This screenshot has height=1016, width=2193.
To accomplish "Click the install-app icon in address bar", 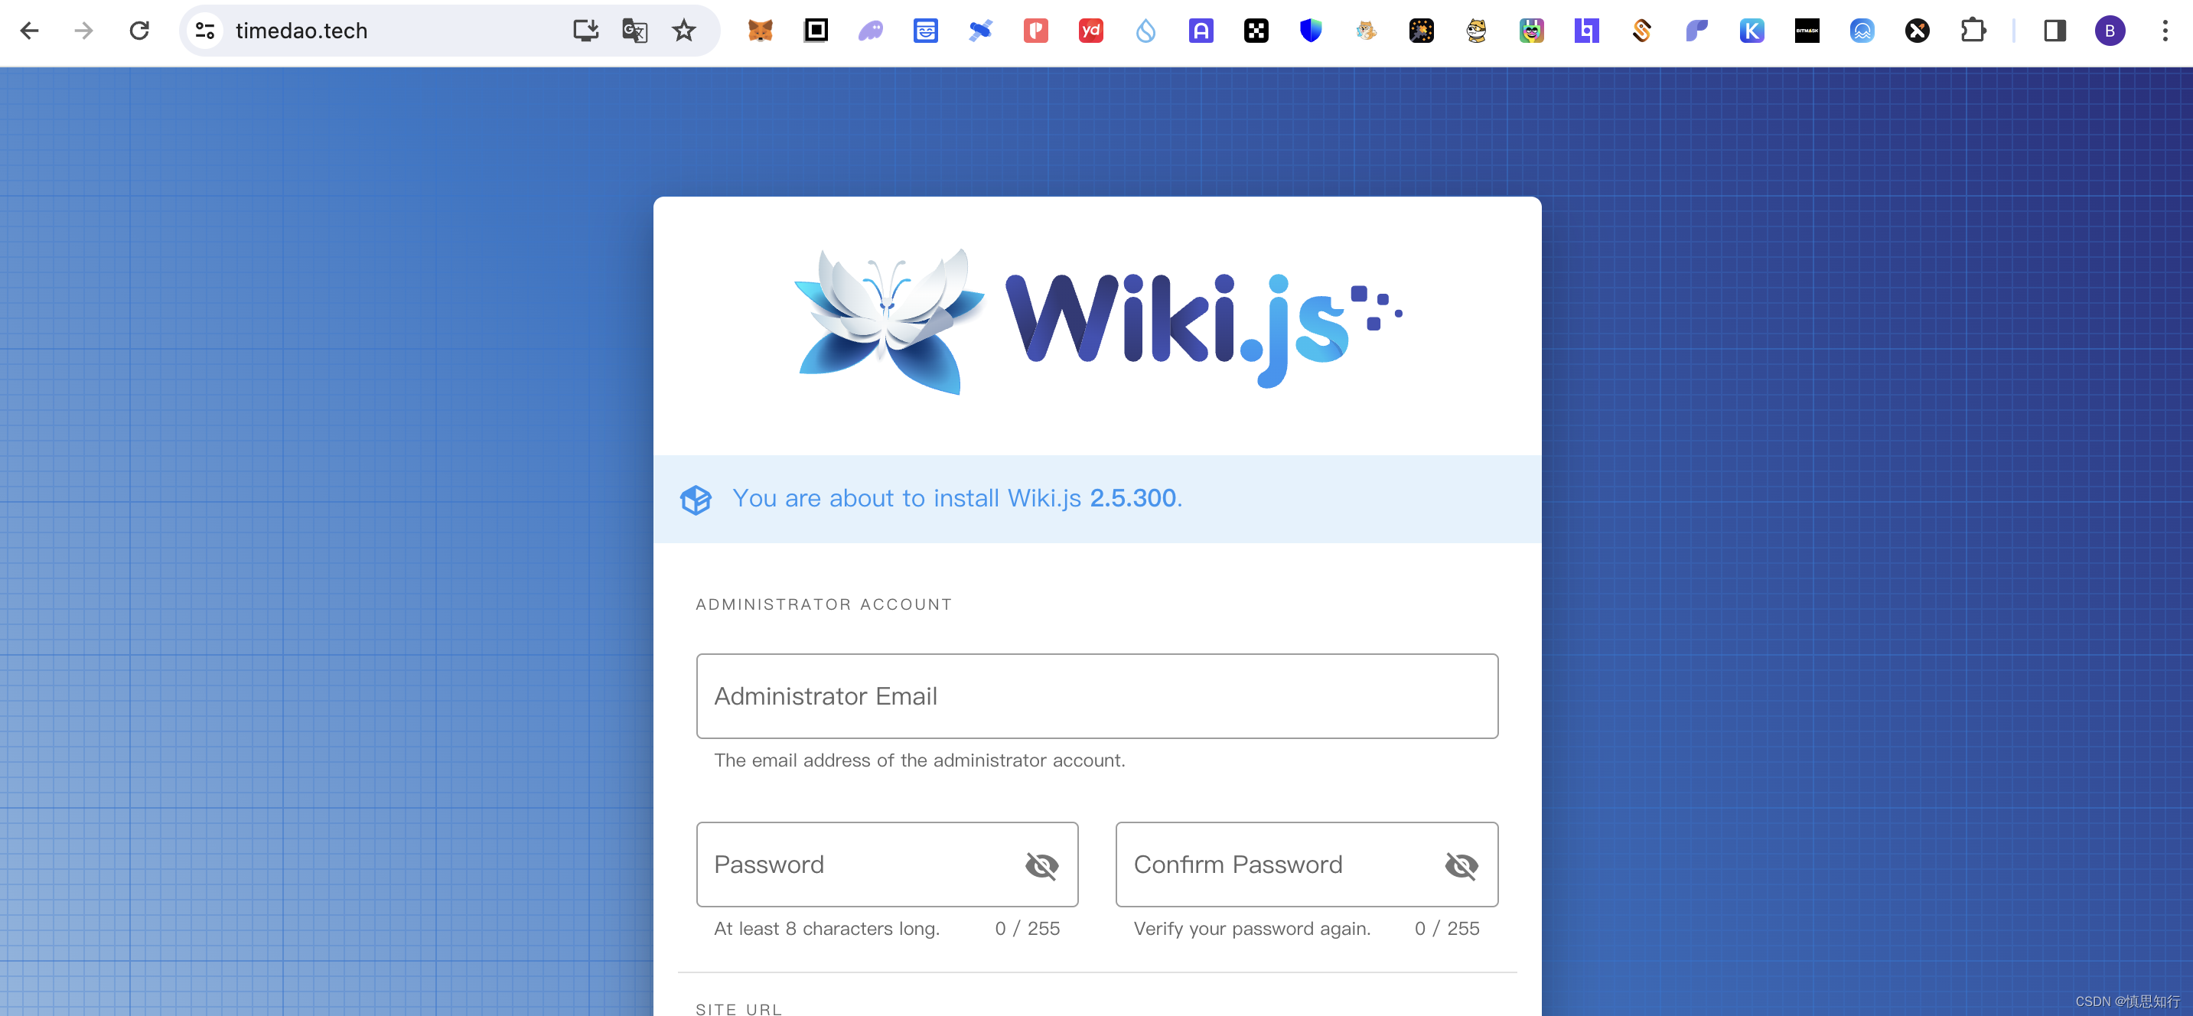I will [x=585, y=31].
